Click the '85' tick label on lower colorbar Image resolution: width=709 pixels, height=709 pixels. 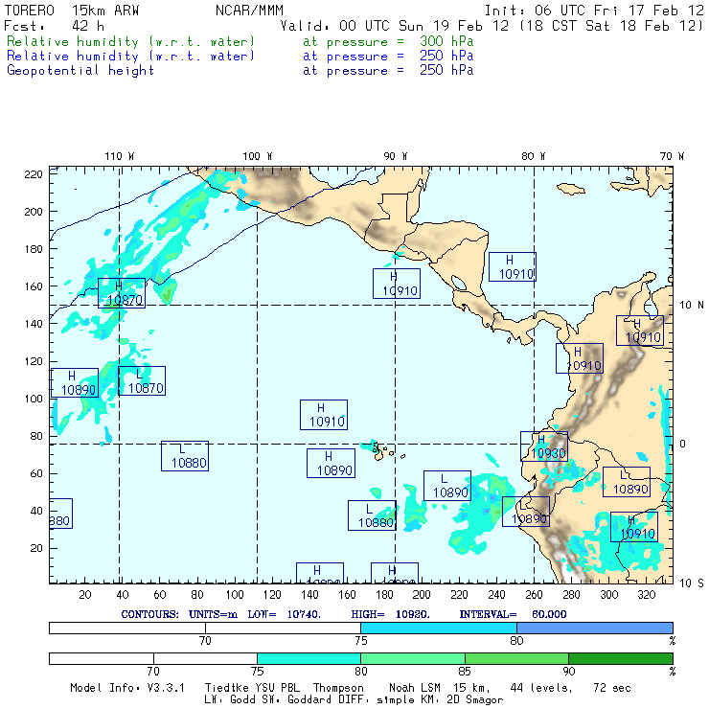[465, 672]
